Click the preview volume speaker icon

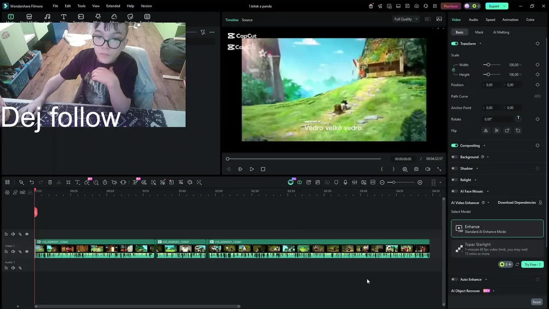click(428, 169)
